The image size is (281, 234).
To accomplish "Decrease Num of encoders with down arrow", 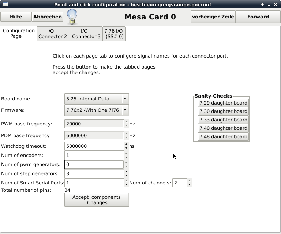I will click(127, 157).
